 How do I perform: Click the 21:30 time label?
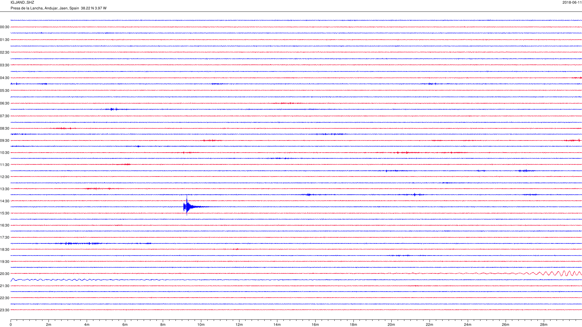click(5, 286)
